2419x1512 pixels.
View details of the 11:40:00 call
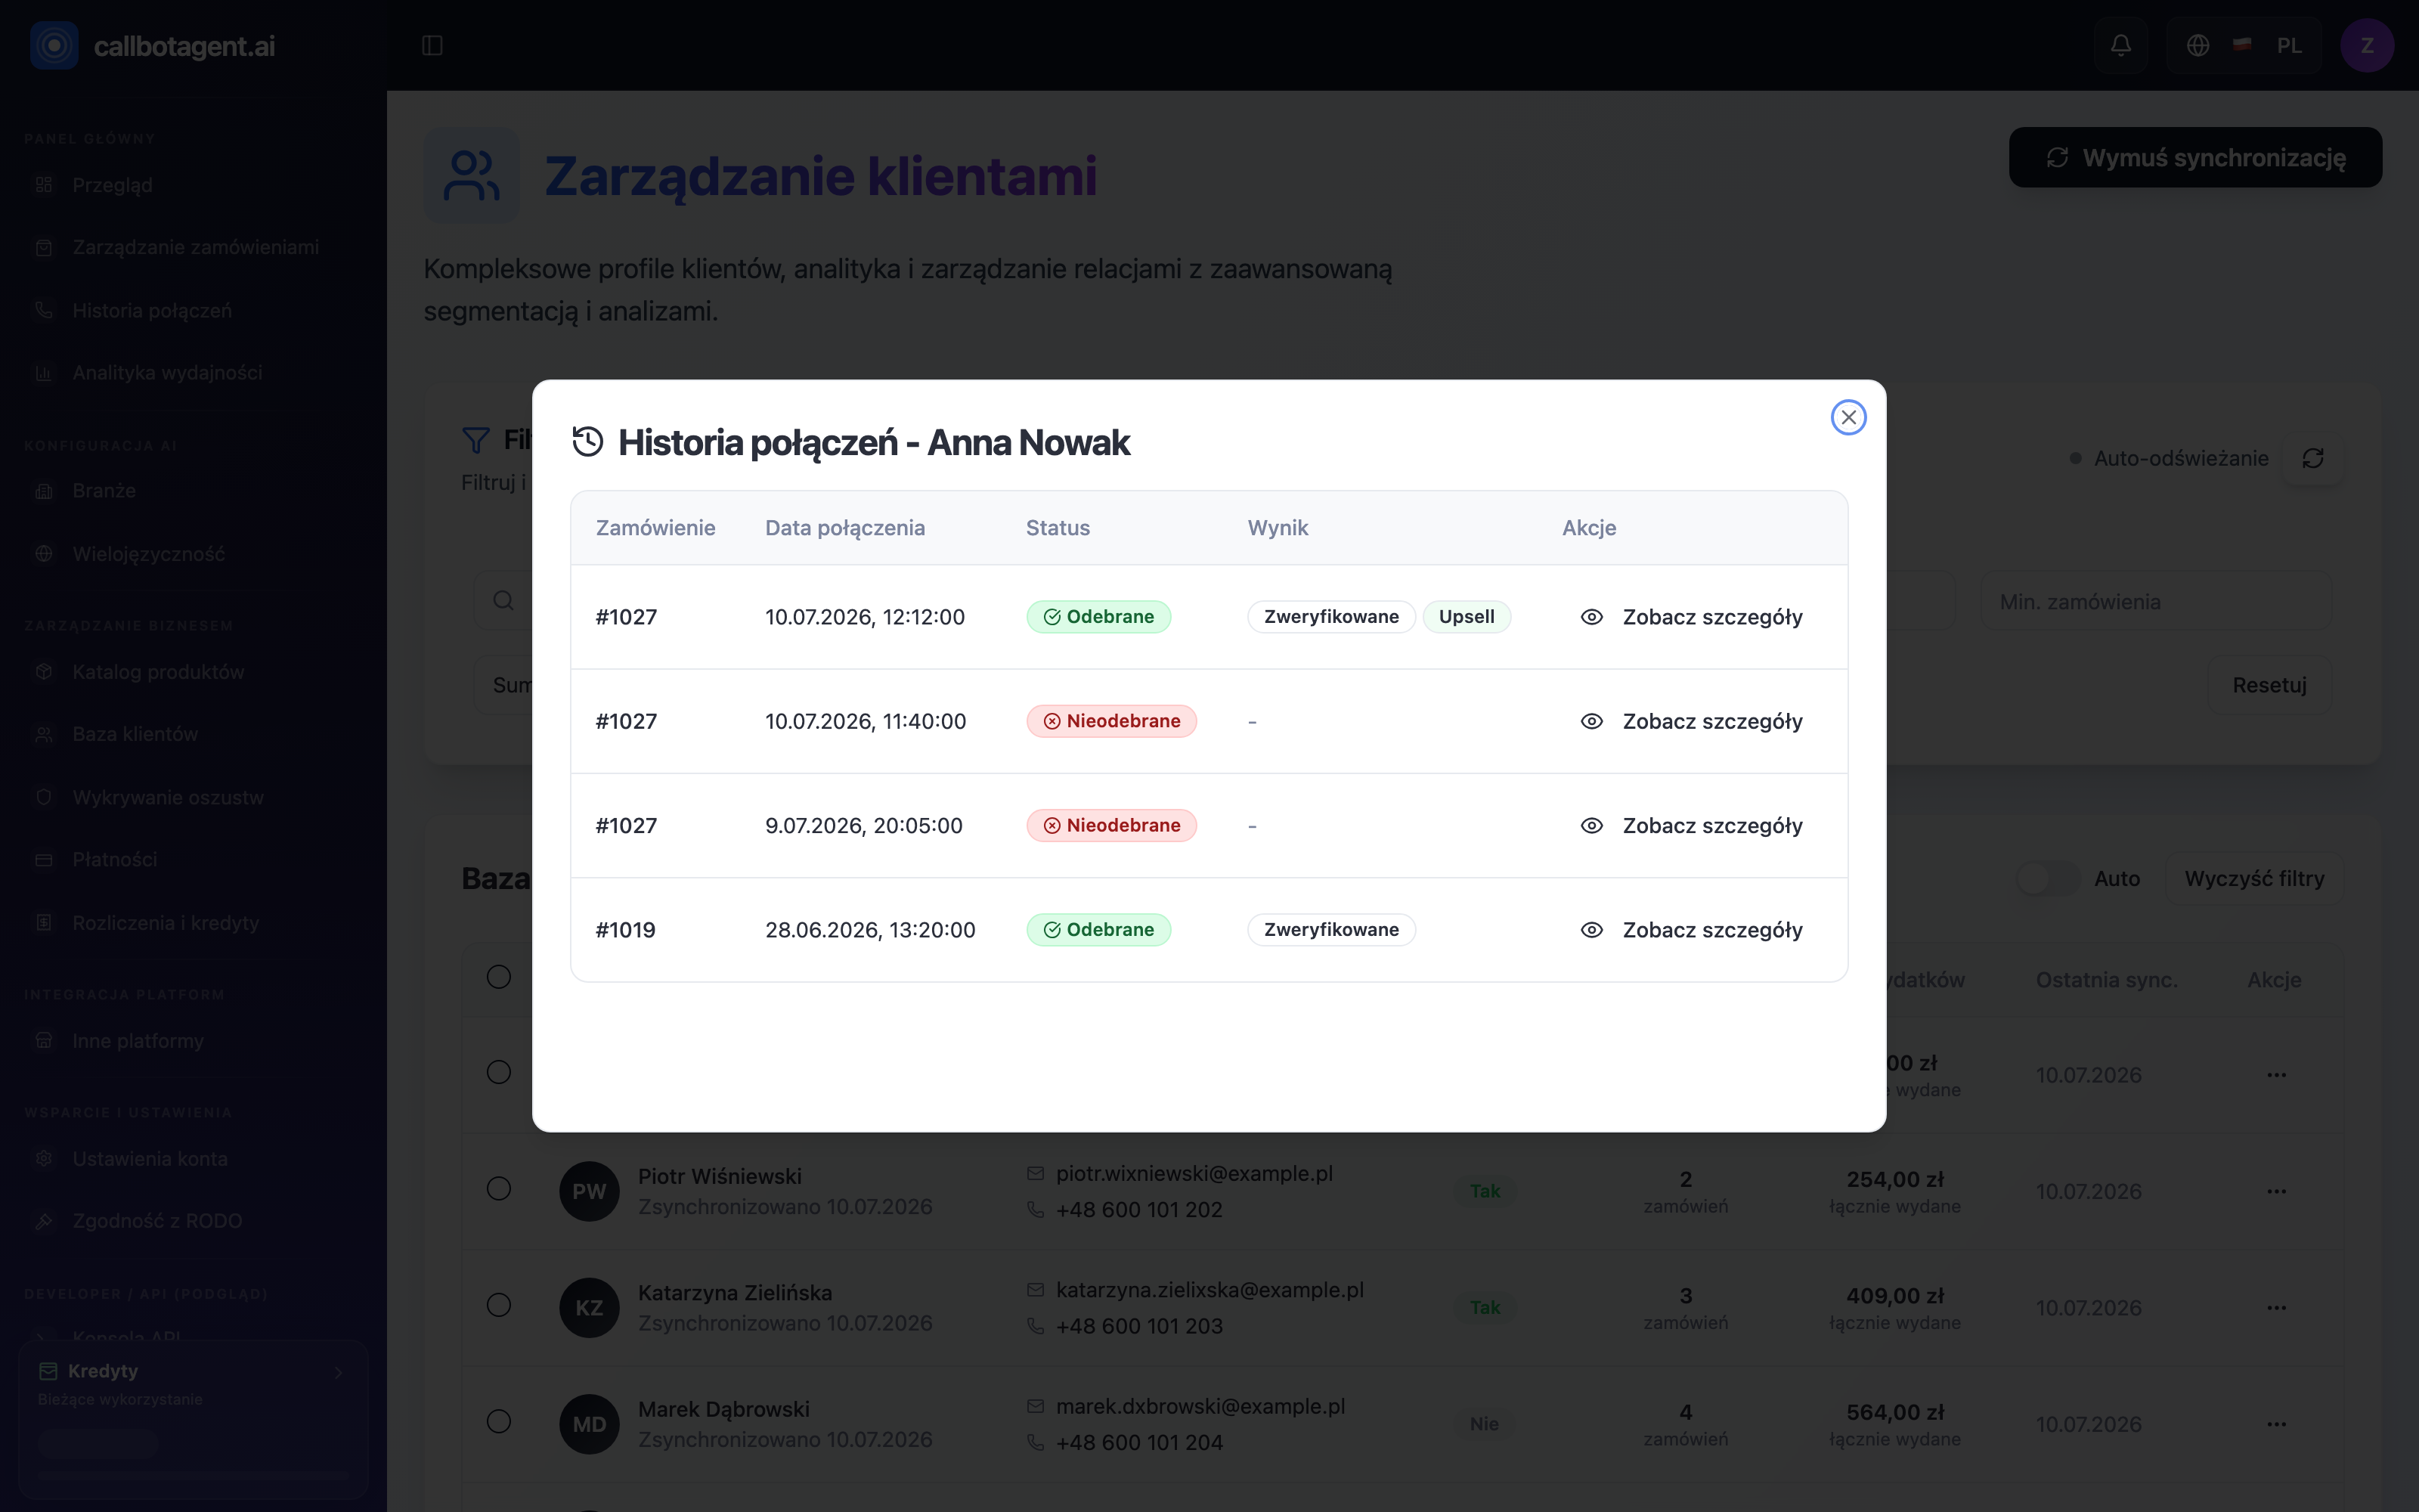[1691, 721]
